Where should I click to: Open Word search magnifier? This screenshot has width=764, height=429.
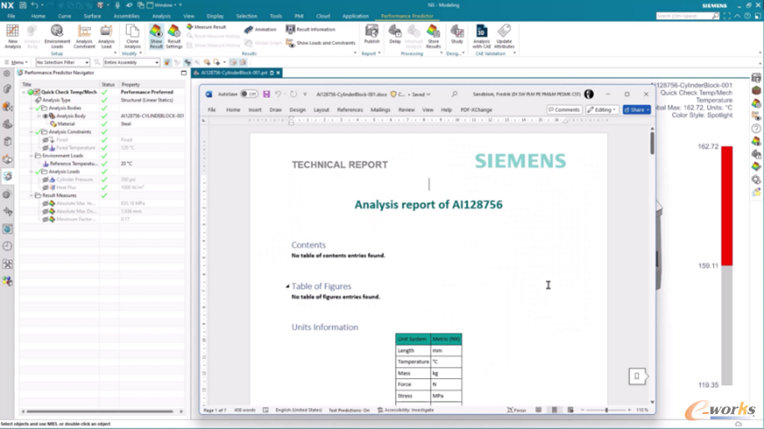click(x=454, y=94)
